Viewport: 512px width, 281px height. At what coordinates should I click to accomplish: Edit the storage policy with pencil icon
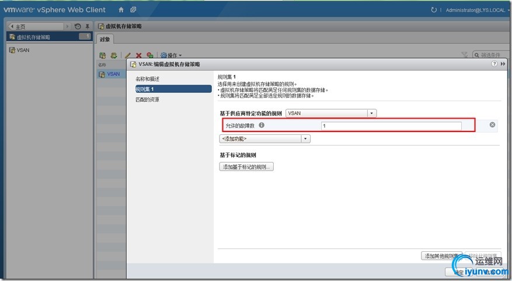[x=127, y=55]
